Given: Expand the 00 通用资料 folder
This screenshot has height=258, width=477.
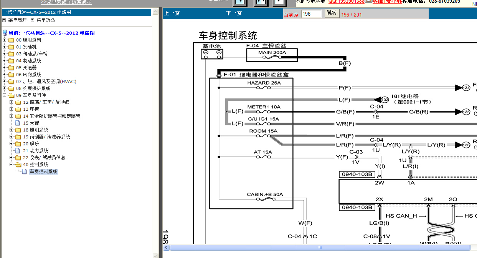Looking at the screenshot, I should pyautogui.click(x=4, y=40).
